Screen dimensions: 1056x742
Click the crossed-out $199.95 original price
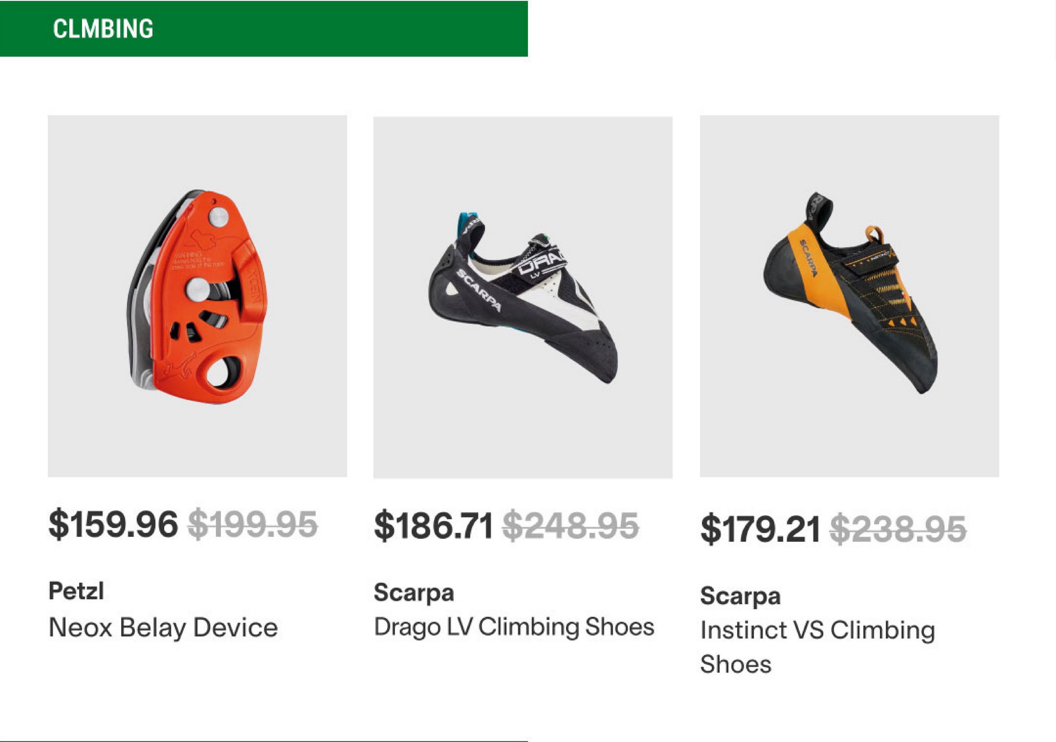(x=253, y=524)
